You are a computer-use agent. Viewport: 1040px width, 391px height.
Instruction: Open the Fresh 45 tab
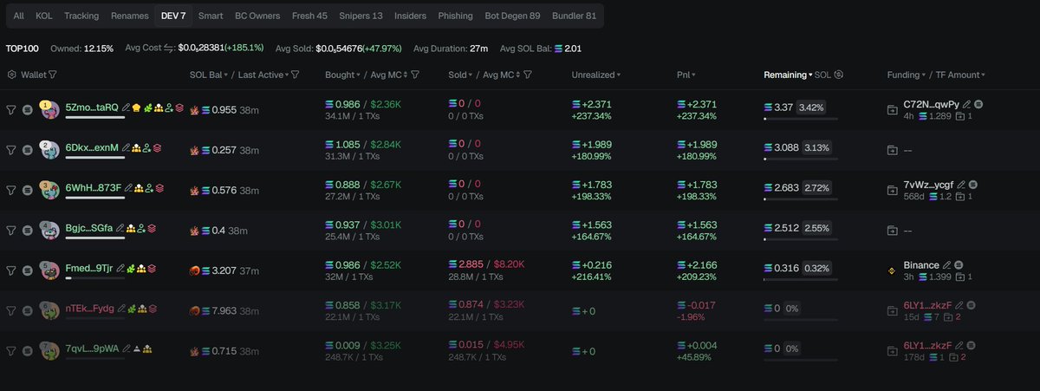tap(310, 16)
